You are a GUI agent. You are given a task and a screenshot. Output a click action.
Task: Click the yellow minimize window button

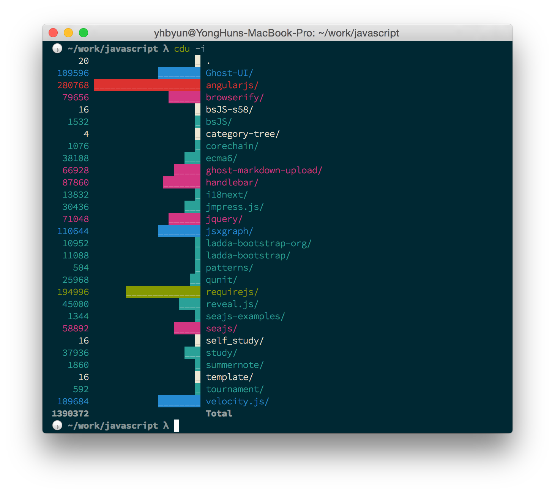(x=68, y=33)
